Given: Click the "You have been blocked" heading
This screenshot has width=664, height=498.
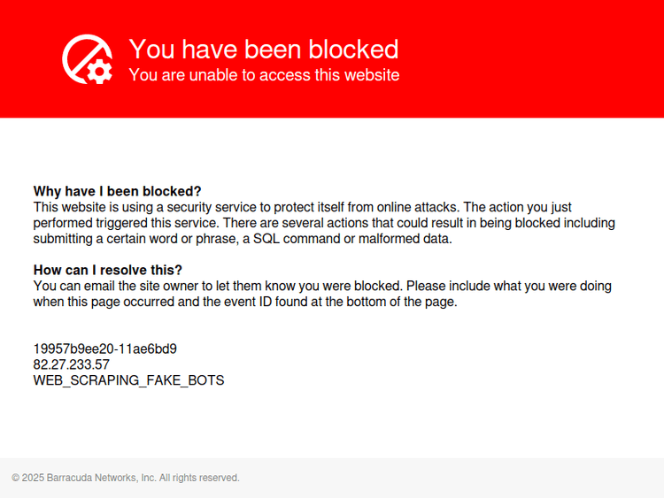Looking at the screenshot, I should pos(264,49).
